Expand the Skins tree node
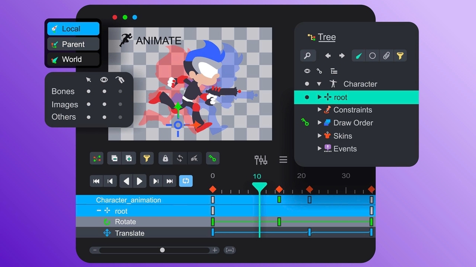 [x=319, y=135]
